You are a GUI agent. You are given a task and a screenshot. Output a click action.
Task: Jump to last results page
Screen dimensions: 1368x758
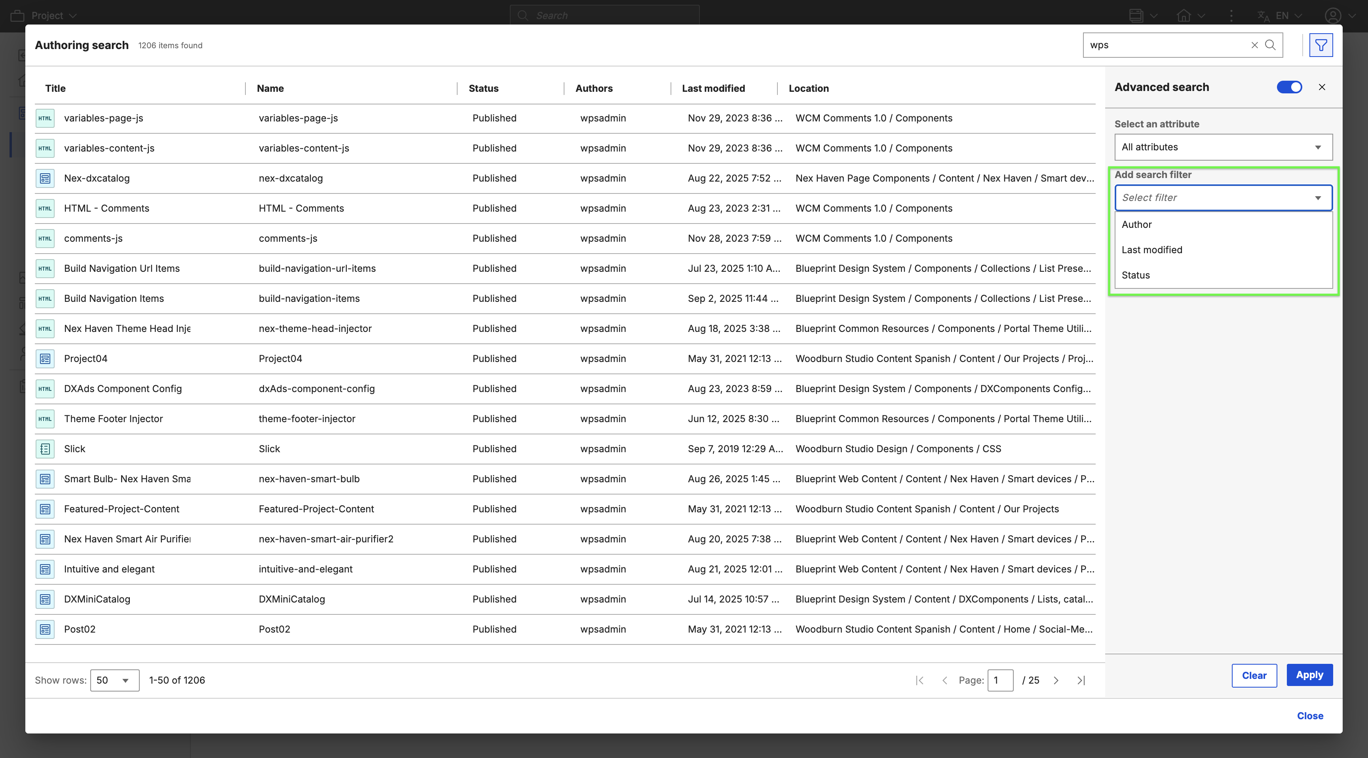(x=1081, y=680)
